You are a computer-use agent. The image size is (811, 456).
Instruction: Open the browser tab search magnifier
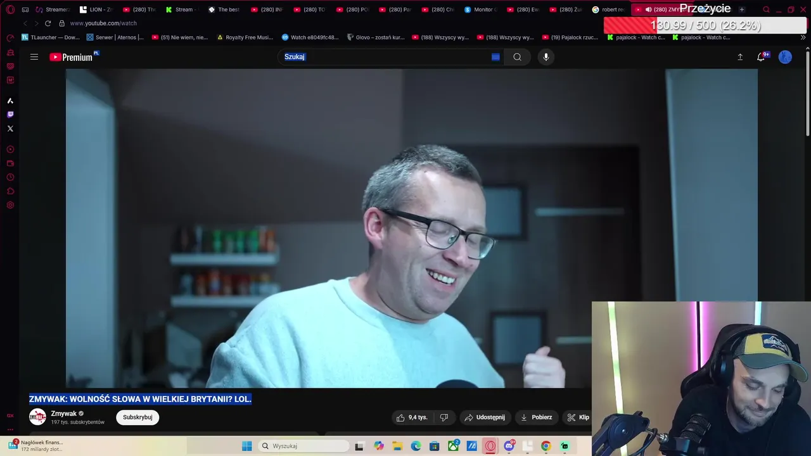click(766, 9)
